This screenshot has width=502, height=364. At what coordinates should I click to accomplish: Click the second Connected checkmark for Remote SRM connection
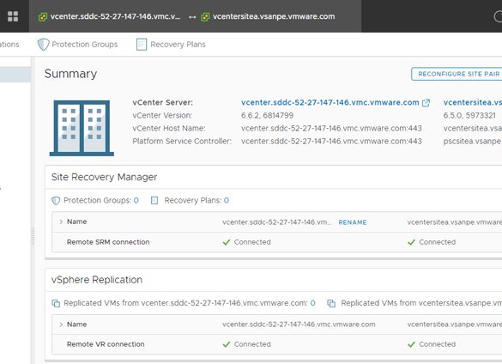(411, 242)
